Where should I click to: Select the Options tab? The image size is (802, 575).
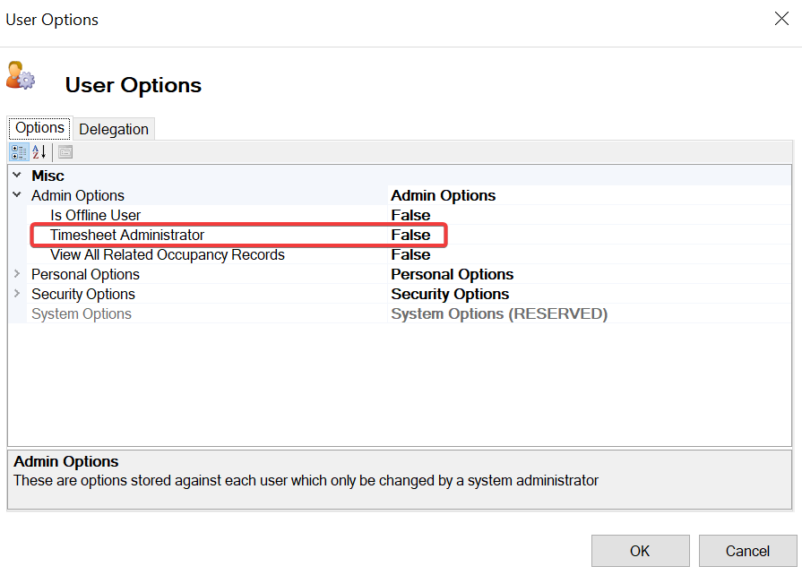(x=39, y=127)
